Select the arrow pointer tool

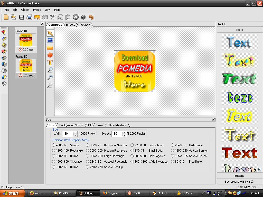coord(50,33)
